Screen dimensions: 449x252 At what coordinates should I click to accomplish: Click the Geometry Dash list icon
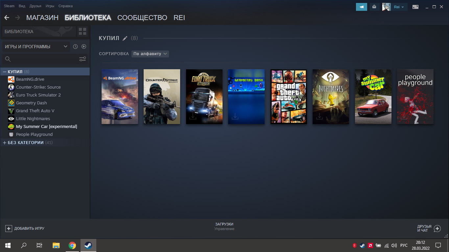pos(11,103)
